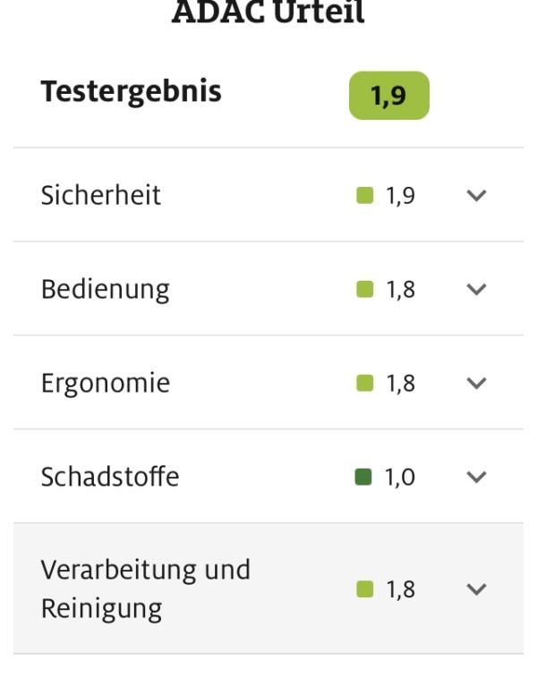Select the Ergonomie label
This screenshot has width=537, height=677.
point(106,384)
